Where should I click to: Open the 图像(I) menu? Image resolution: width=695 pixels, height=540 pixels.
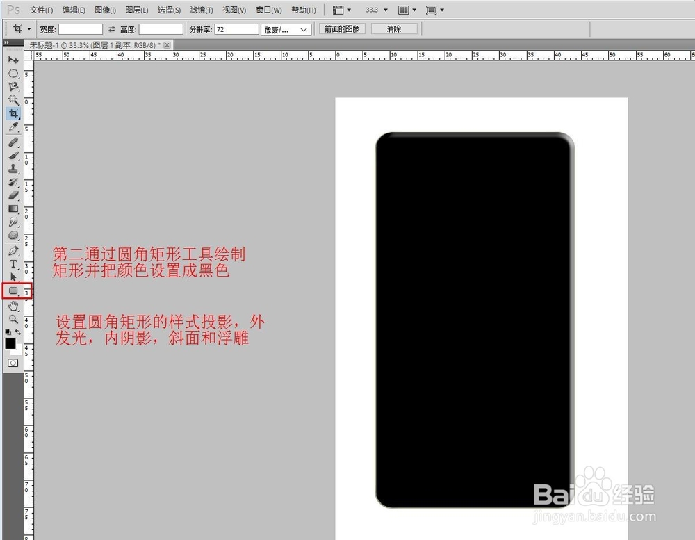coord(105,10)
